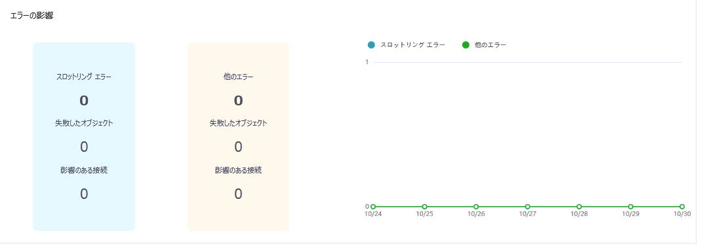Screen dimensions: 705x248
Task: Select the 10/28 data point on chart
Action: (x=579, y=207)
